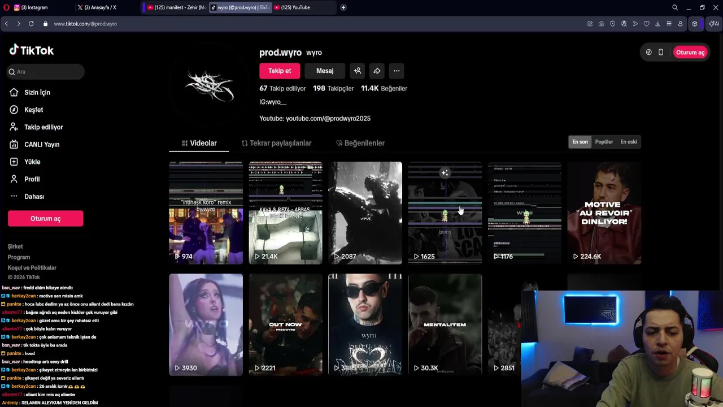Open the TikTok coins icon in header
723x407 pixels.
(x=648, y=52)
